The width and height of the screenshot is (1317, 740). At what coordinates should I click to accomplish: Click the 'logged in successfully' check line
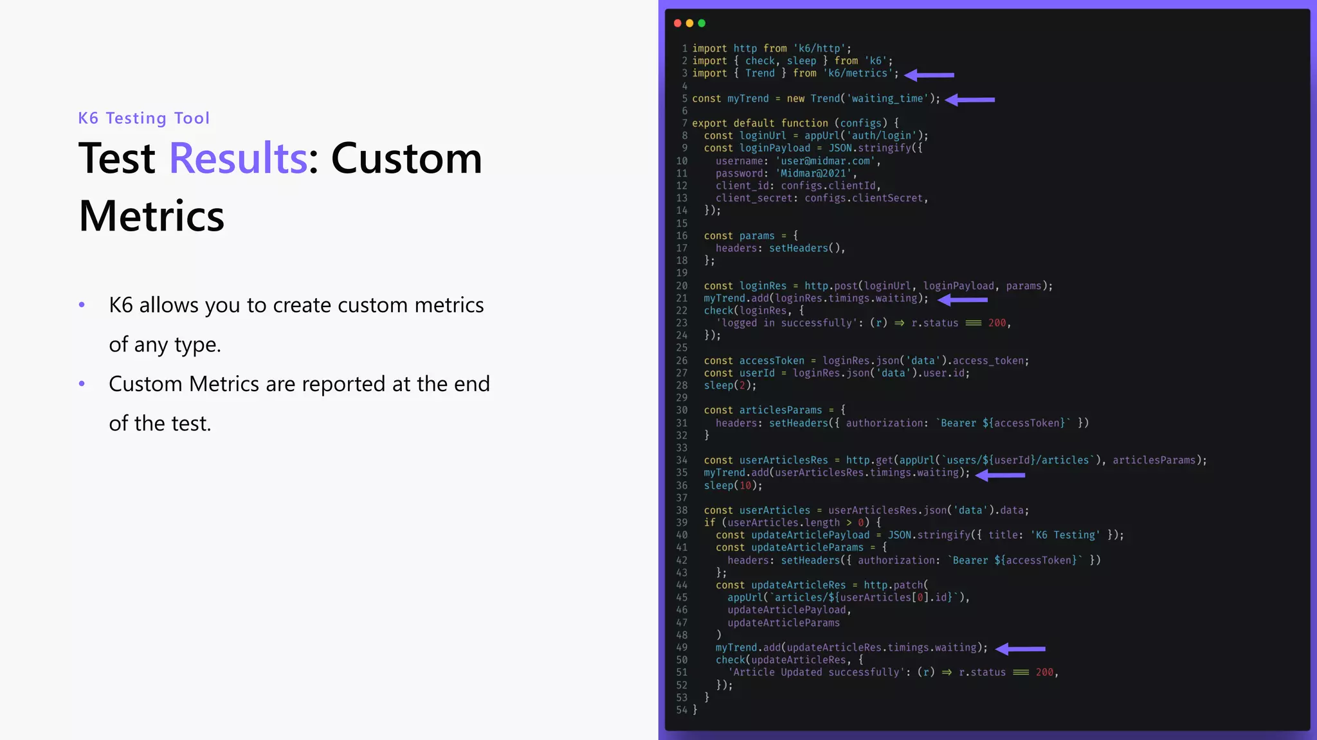(x=864, y=323)
